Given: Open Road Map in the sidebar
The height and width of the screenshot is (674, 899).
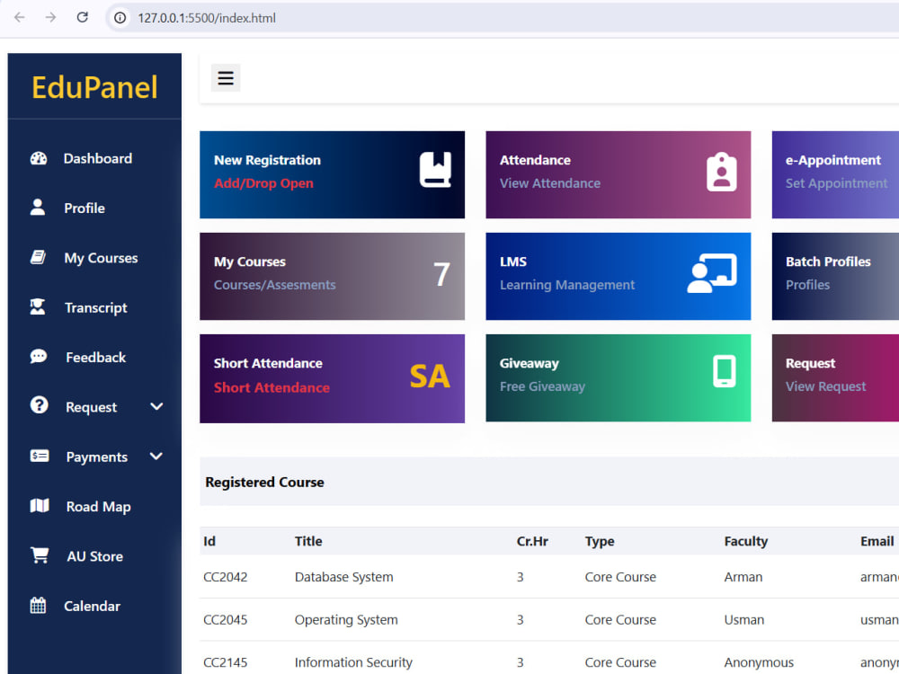Looking at the screenshot, I should (99, 507).
